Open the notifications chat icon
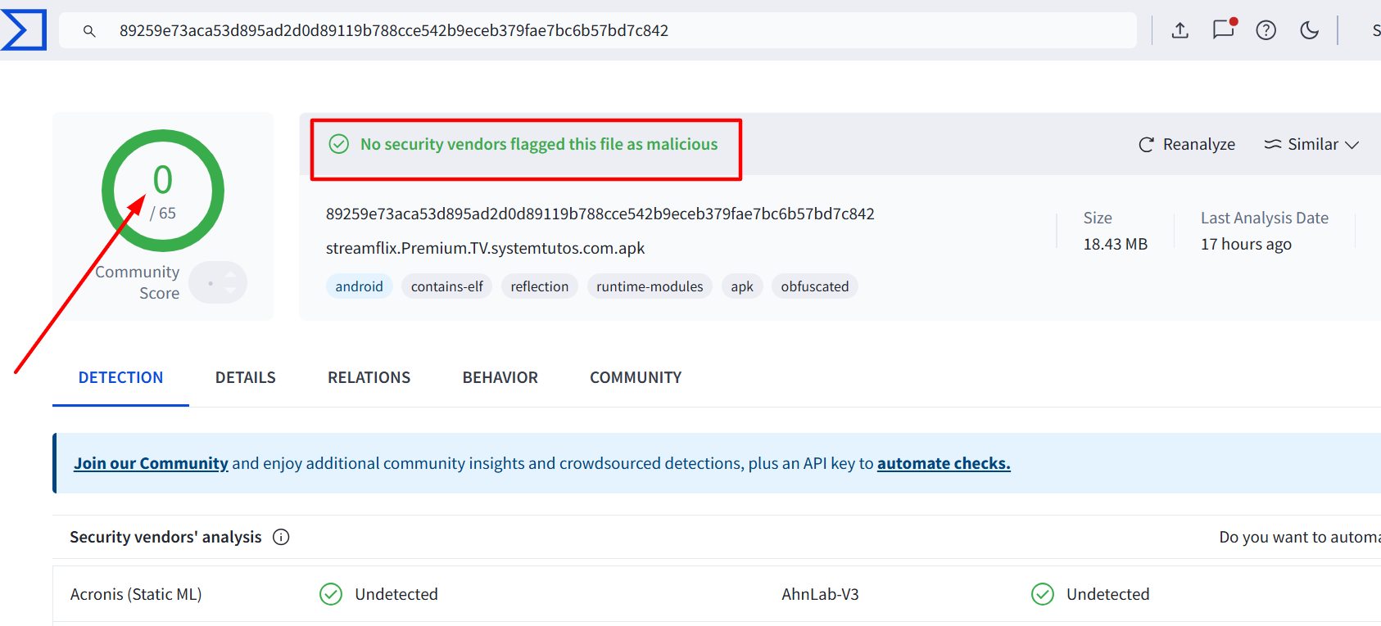The width and height of the screenshot is (1381, 626). (1224, 29)
